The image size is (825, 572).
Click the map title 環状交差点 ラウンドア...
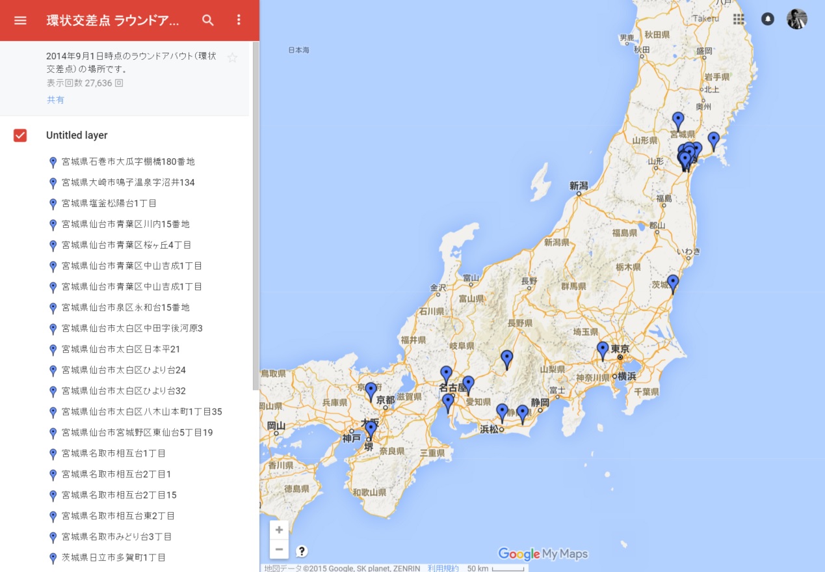point(113,20)
